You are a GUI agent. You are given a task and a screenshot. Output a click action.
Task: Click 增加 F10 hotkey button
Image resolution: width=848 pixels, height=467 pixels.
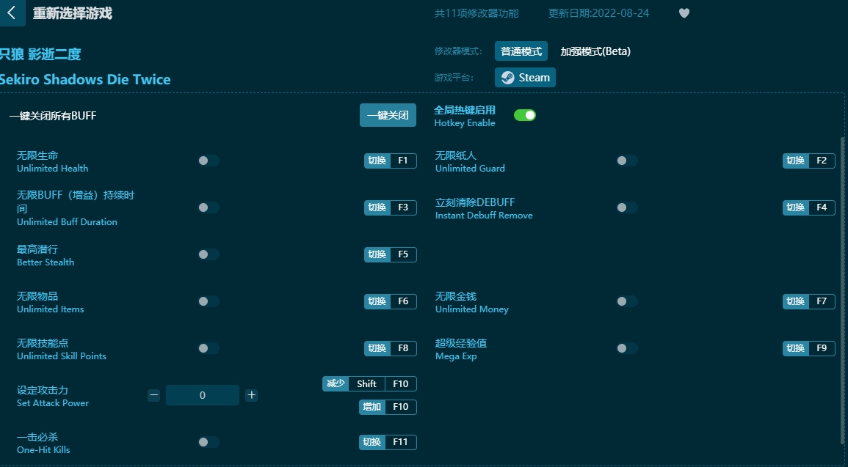click(x=388, y=407)
